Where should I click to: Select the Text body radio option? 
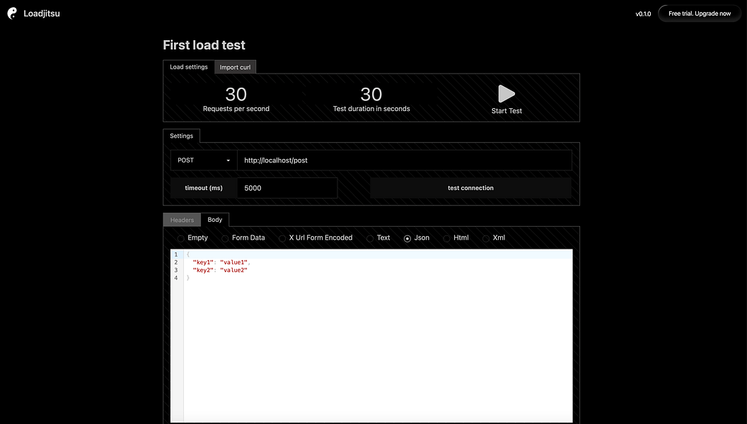370,238
